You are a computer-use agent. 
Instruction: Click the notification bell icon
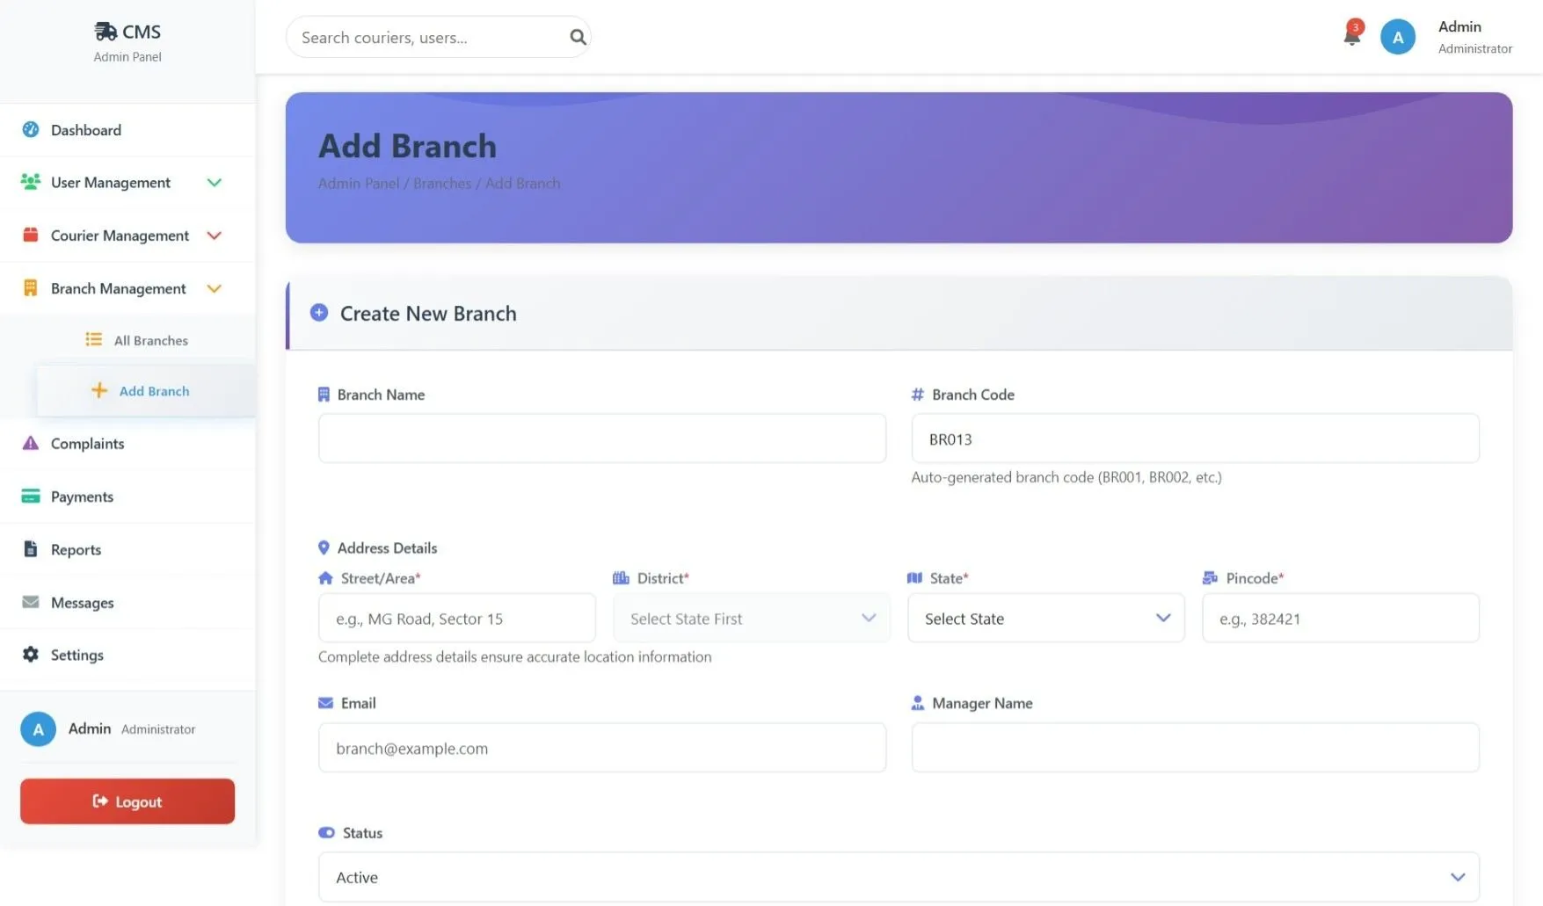tap(1351, 36)
